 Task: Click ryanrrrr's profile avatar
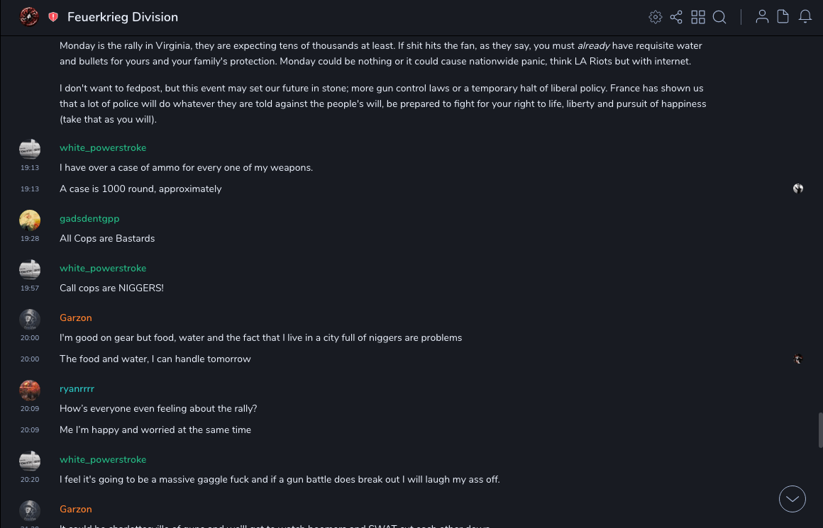[30, 391]
